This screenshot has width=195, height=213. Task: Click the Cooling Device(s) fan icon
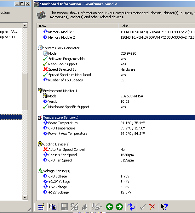(40, 144)
